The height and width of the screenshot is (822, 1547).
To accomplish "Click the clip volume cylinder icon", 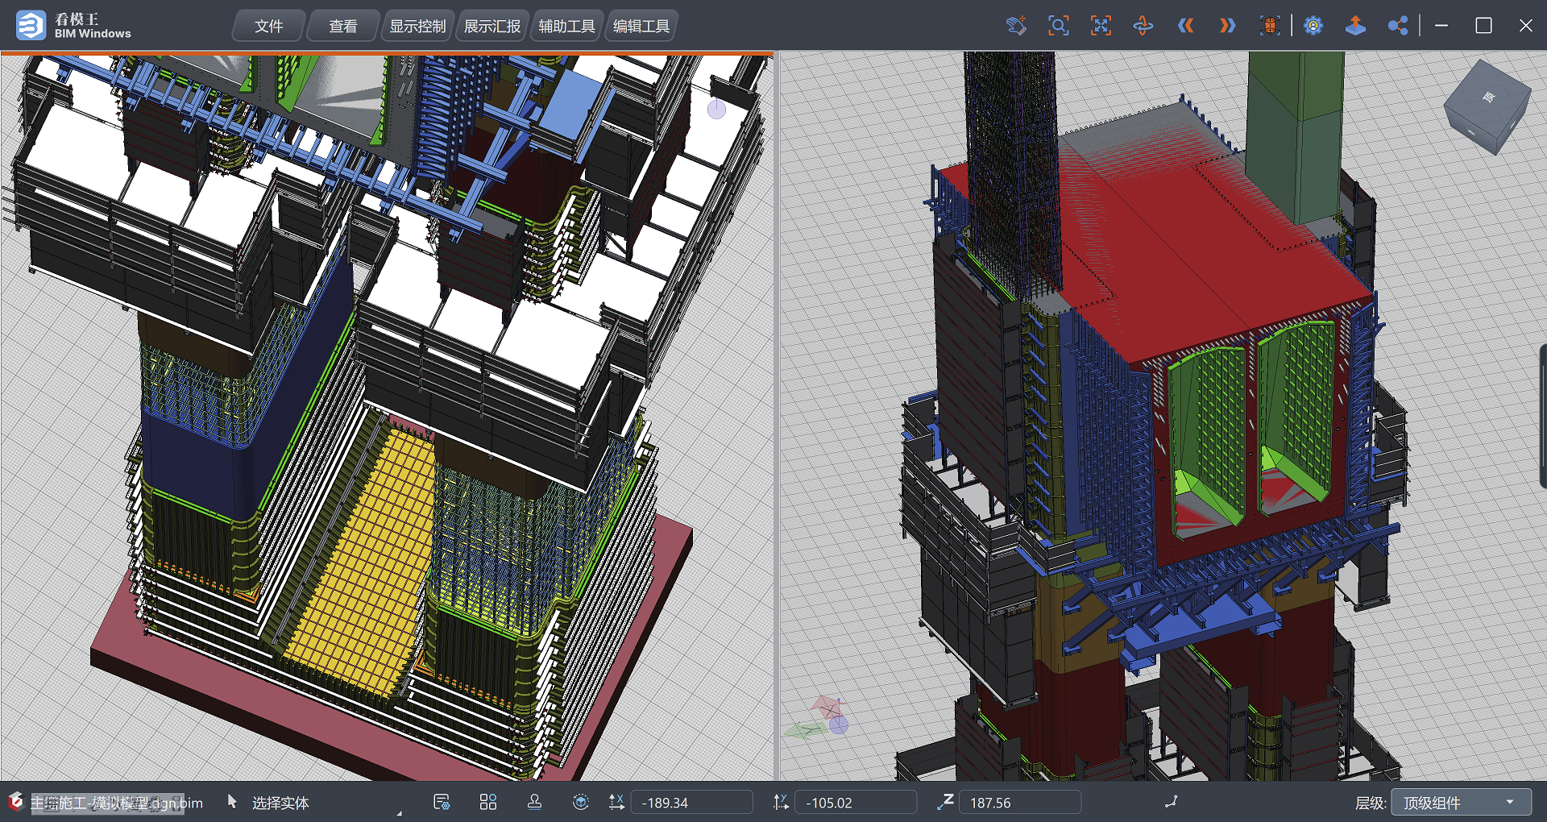I will pos(1270,26).
